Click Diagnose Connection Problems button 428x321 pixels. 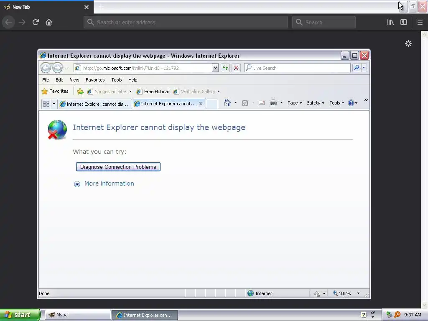(118, 167)
